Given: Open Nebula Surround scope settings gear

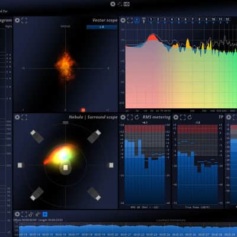Looking at the screenshot, I should tap(17, 117).
